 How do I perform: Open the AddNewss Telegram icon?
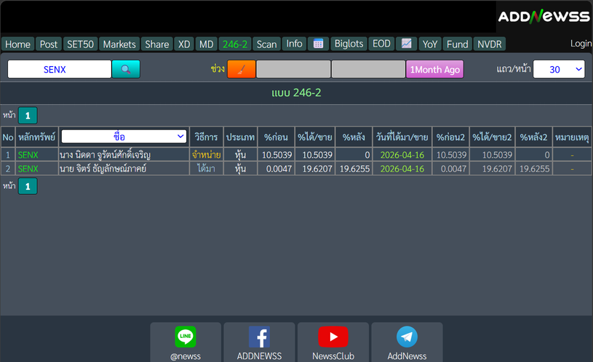(407, 337)
